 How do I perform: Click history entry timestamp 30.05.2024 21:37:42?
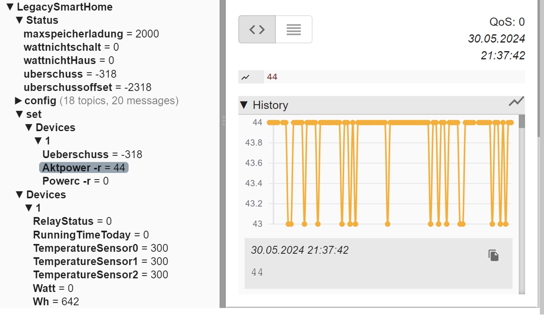pyautogui.click(x=300, y=250)
